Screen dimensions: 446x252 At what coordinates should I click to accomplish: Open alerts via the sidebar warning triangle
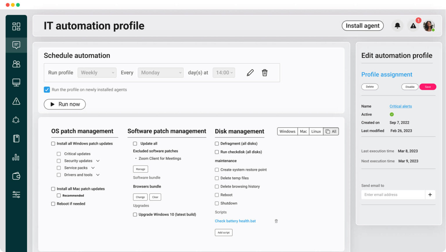click(16, 101)
